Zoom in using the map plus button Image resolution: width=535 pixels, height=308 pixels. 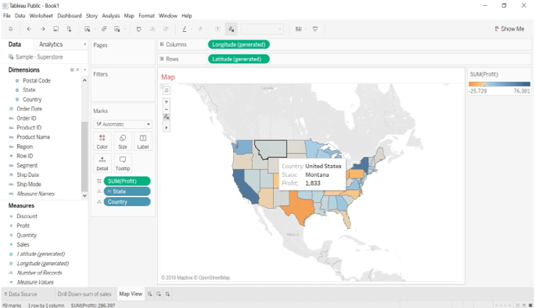point(167,101)
